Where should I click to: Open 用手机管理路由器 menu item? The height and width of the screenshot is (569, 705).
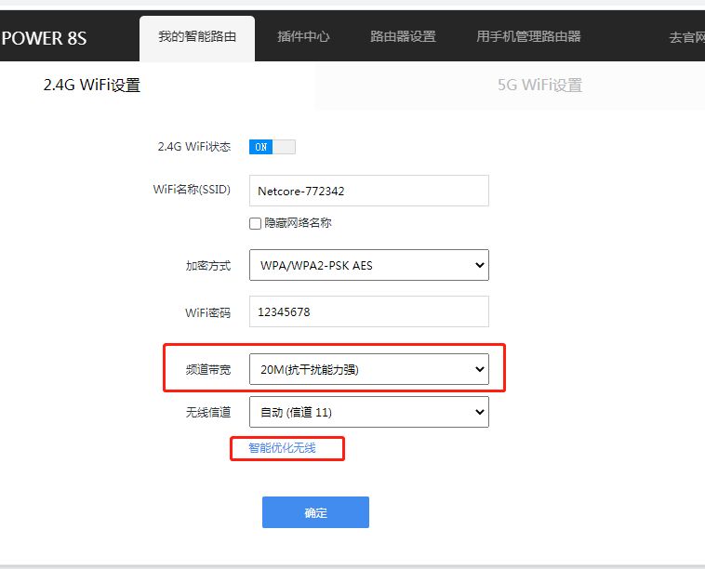click(x=528, y=36)
